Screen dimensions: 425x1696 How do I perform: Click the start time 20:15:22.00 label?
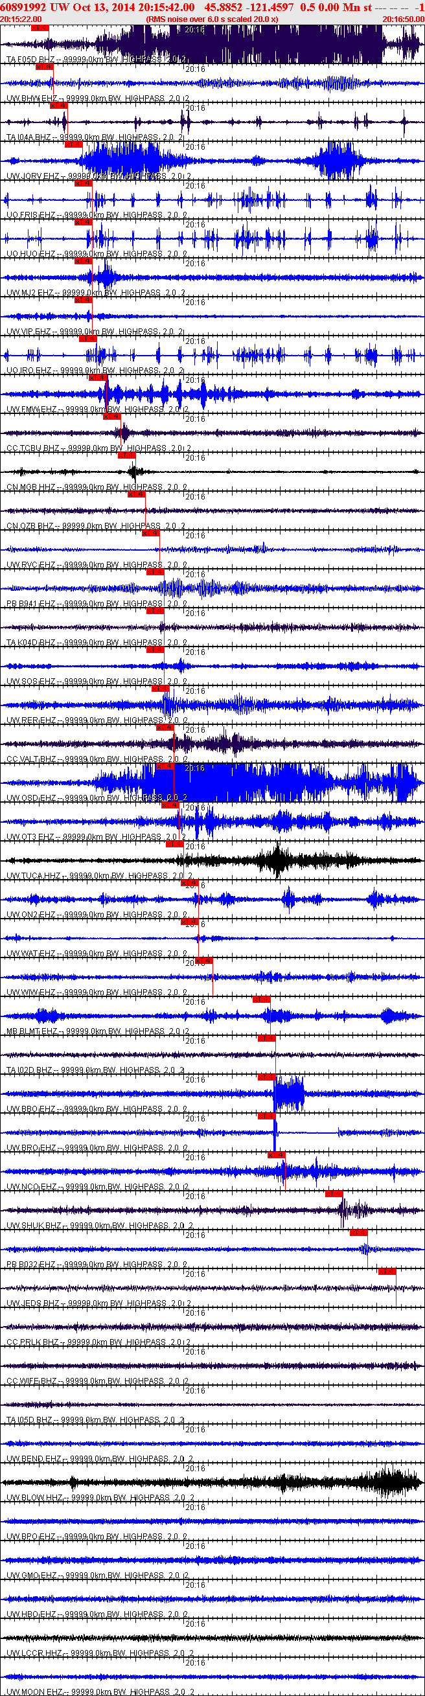pyautogui.click(x=21, y=19)
